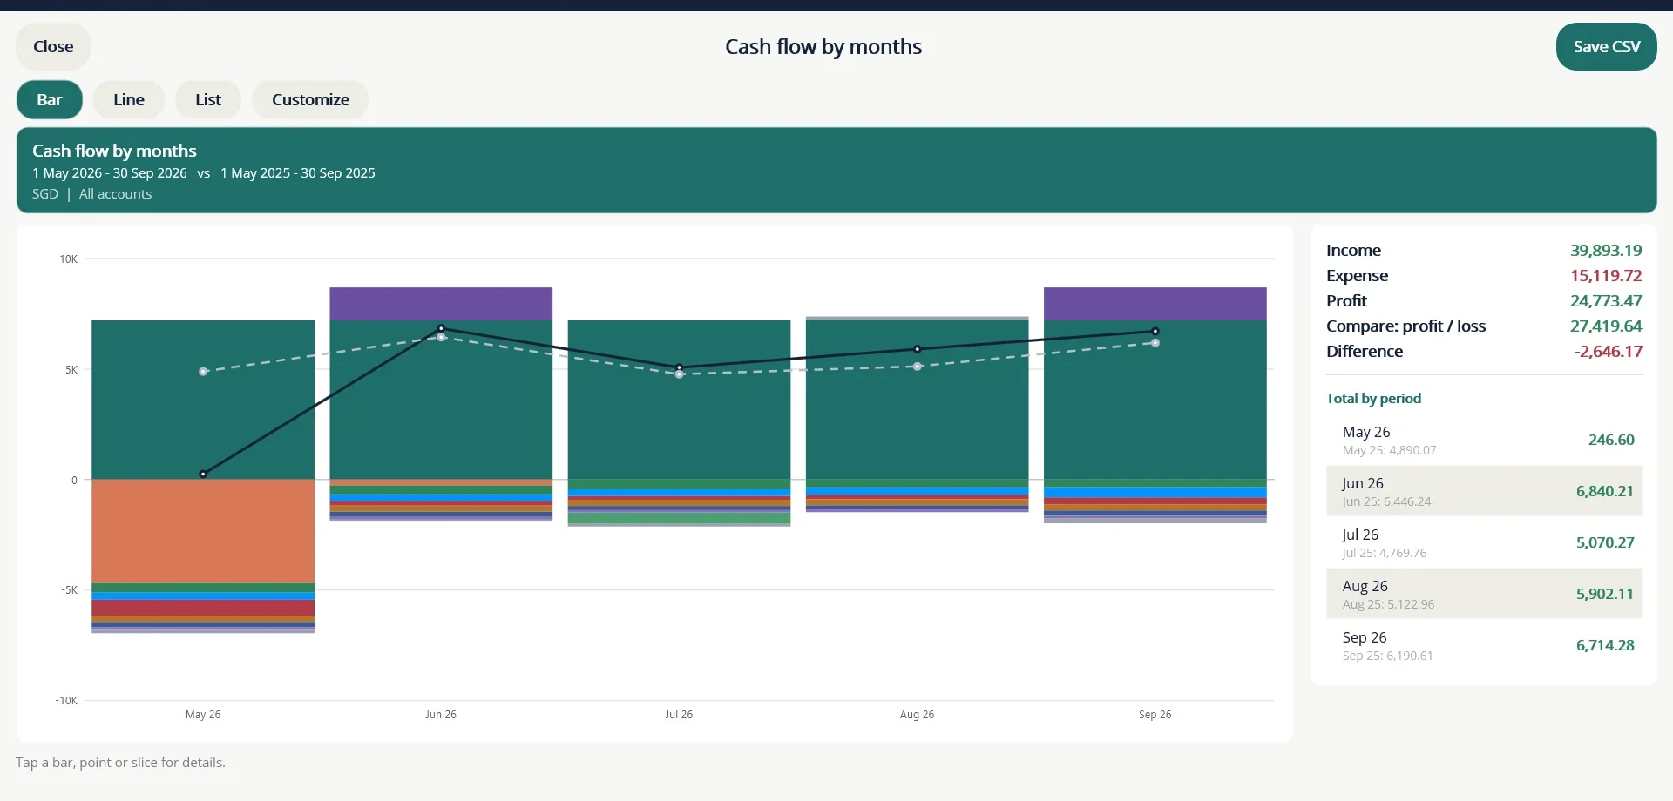Click the purple Jun 26 income segment
The height and width of the screenshot is (801, 1673).
point(441,304)
